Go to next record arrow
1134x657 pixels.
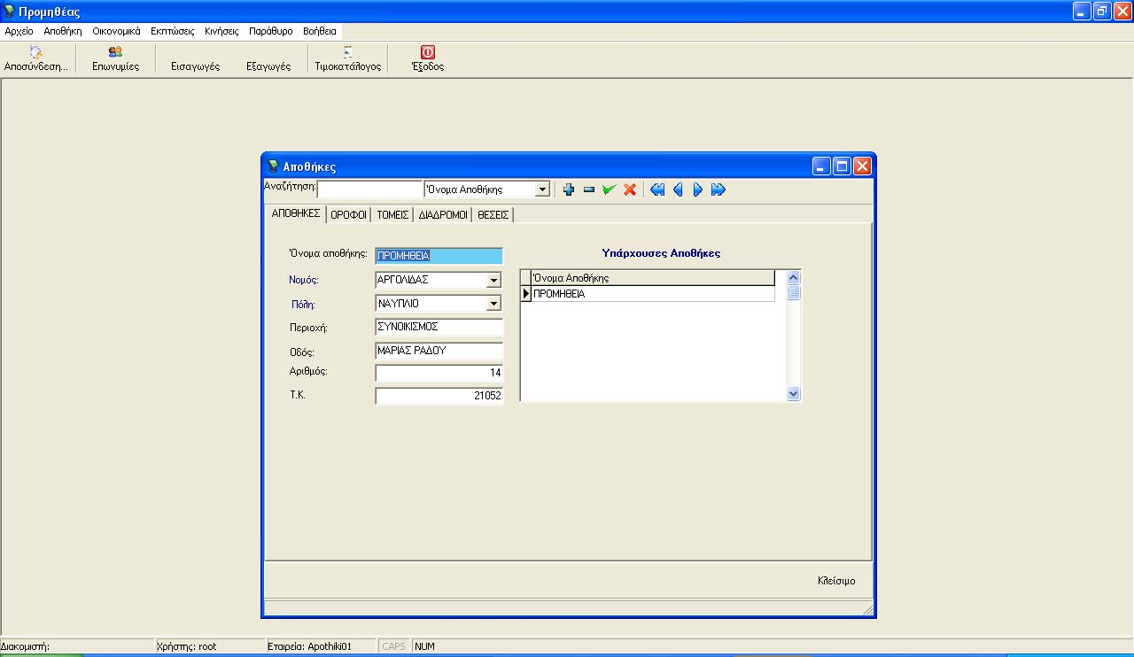(697, 189)
